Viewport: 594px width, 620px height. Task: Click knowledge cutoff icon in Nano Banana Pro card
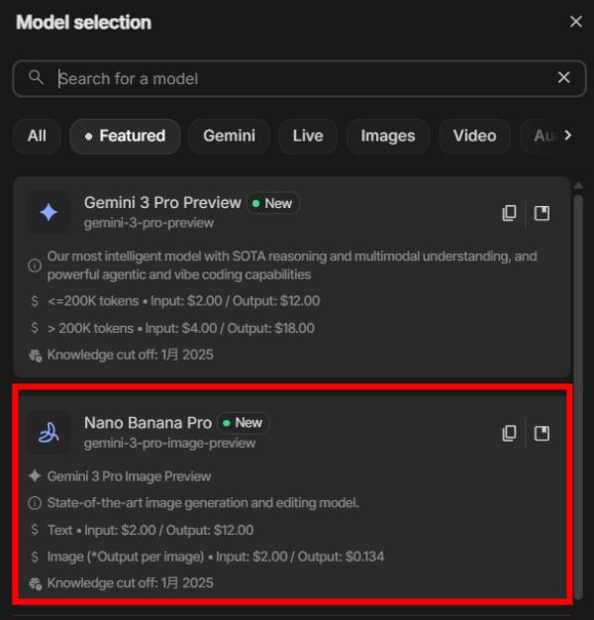point(36,583)
